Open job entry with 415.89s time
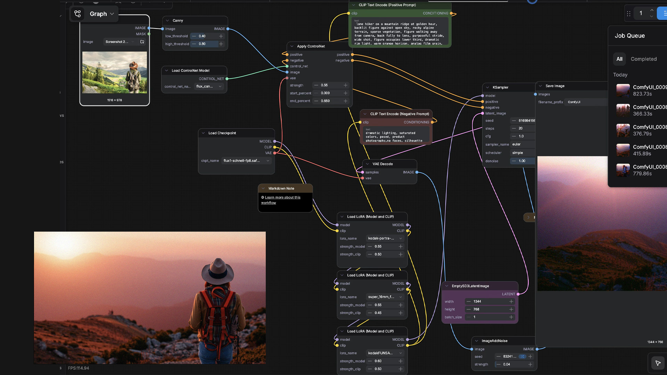The height and width of the screenshot is (375, 667). click(x=641, y=150)
